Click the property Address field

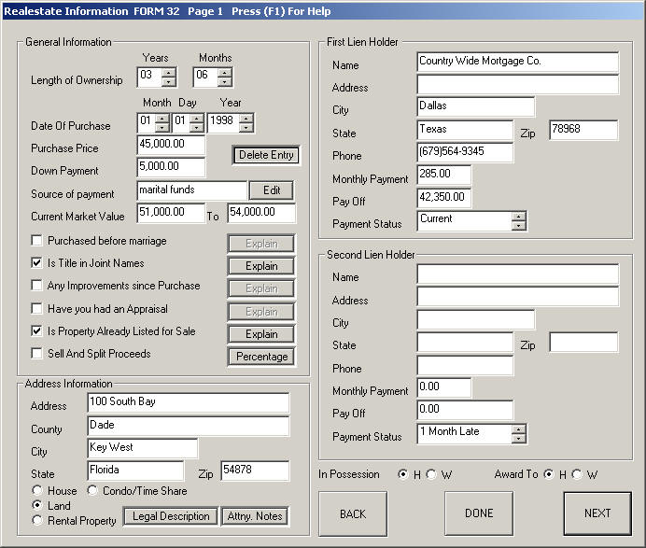[189, 403]
